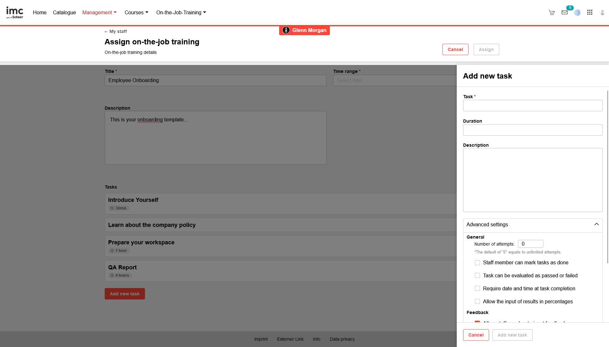
Task: Click the imc logo
Action: click(x=15, y=12)
